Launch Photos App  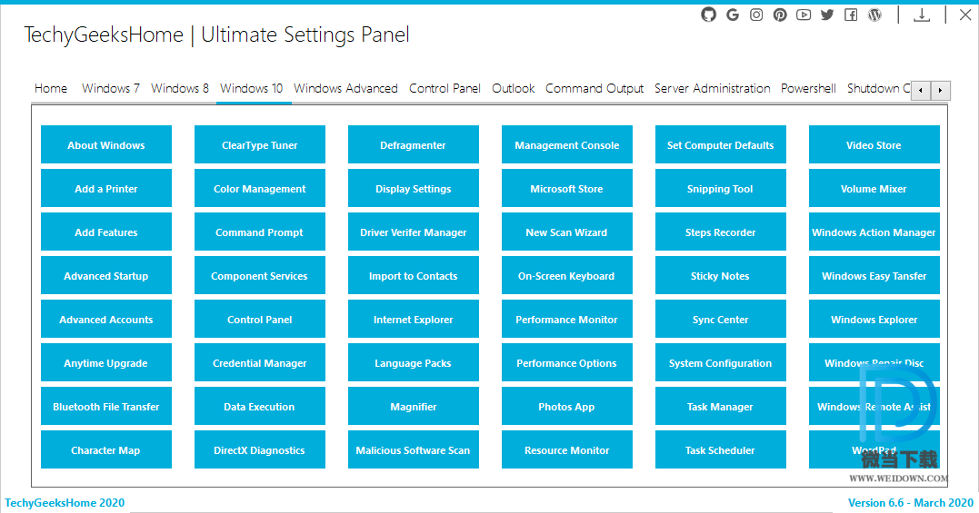pyautogui.click(x=567, y=407)
